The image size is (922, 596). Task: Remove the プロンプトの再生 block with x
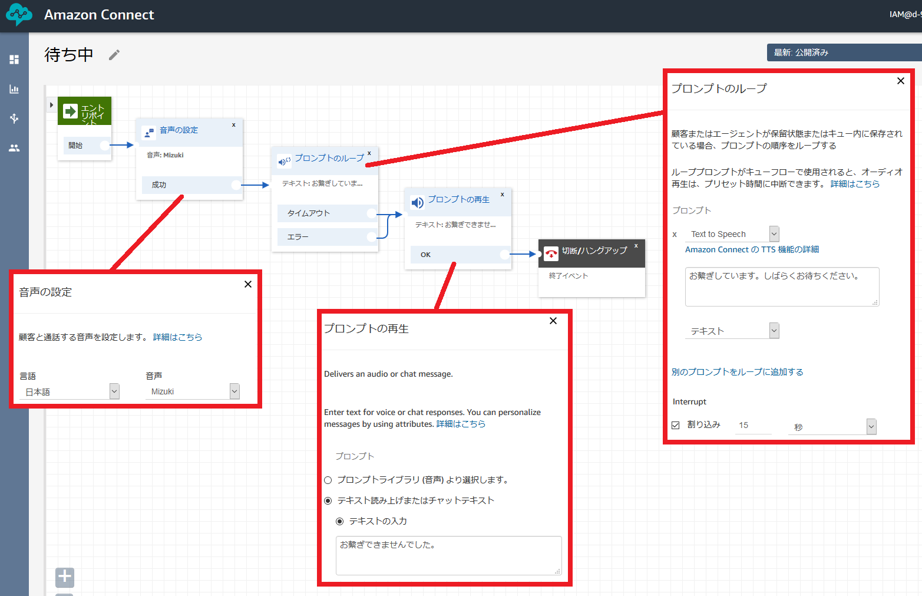point(503,195)
